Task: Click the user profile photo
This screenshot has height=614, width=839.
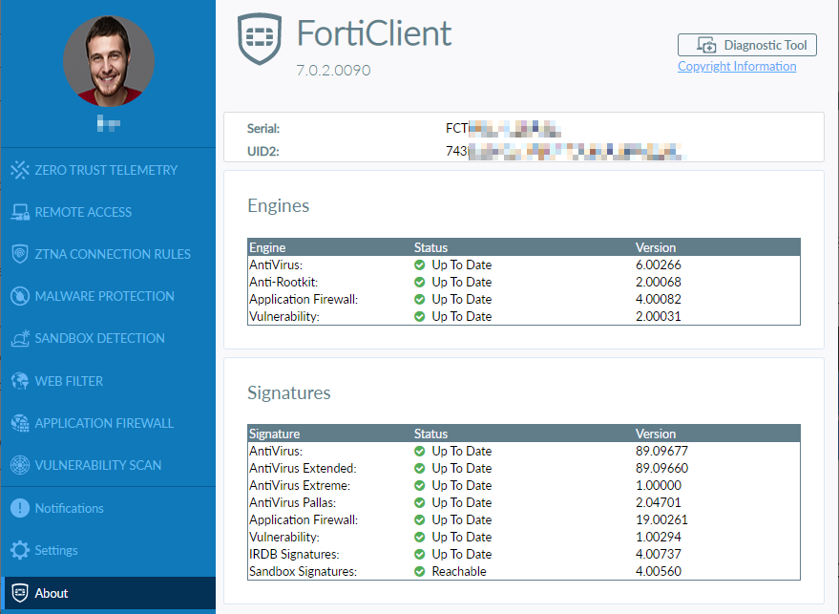Action: (108, 61)
